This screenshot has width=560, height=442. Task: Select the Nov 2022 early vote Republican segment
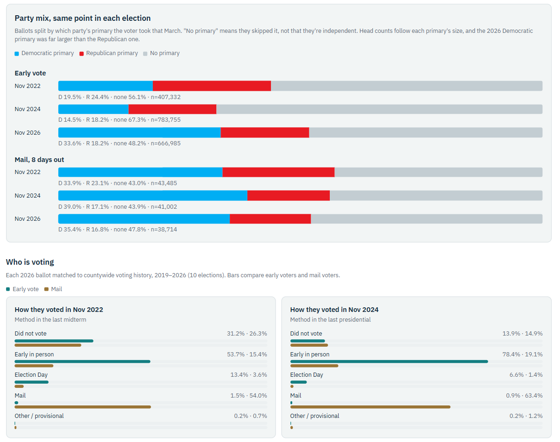[x=212, y=86]
